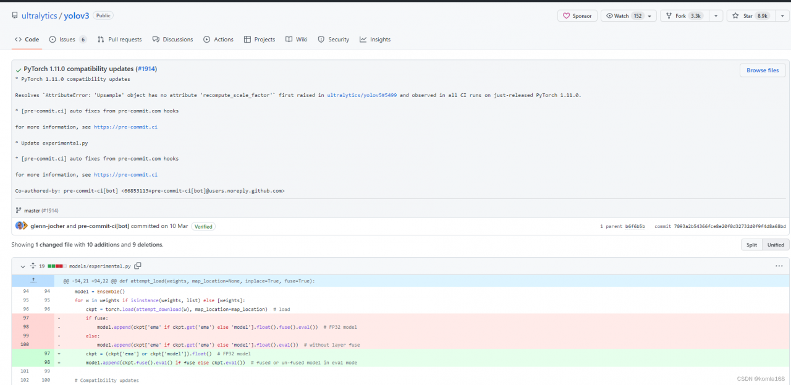The image size is (791, 385).
Task: Click the expand-all lines icon in file header
Action: point(33,266)
